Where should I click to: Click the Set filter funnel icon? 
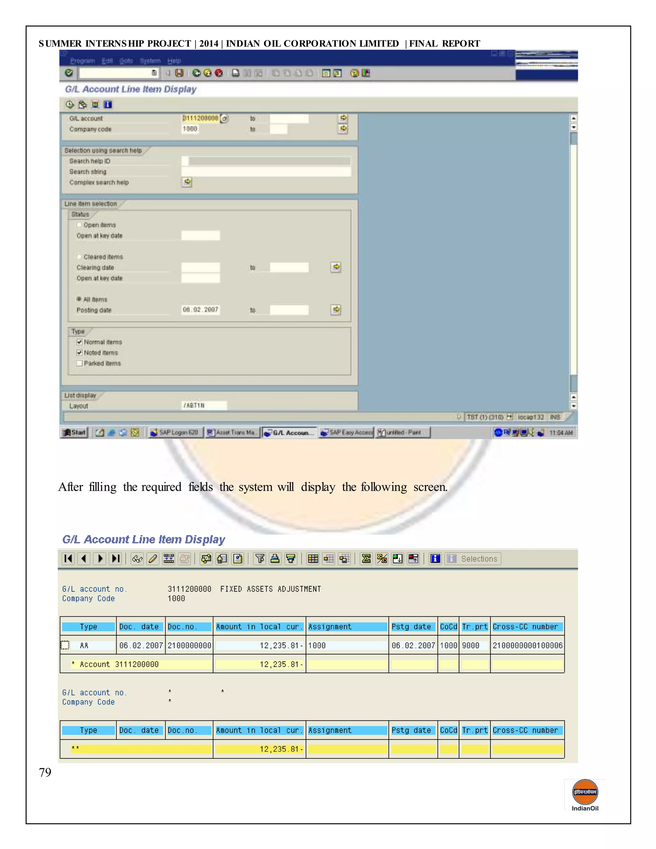click(259, 559)
